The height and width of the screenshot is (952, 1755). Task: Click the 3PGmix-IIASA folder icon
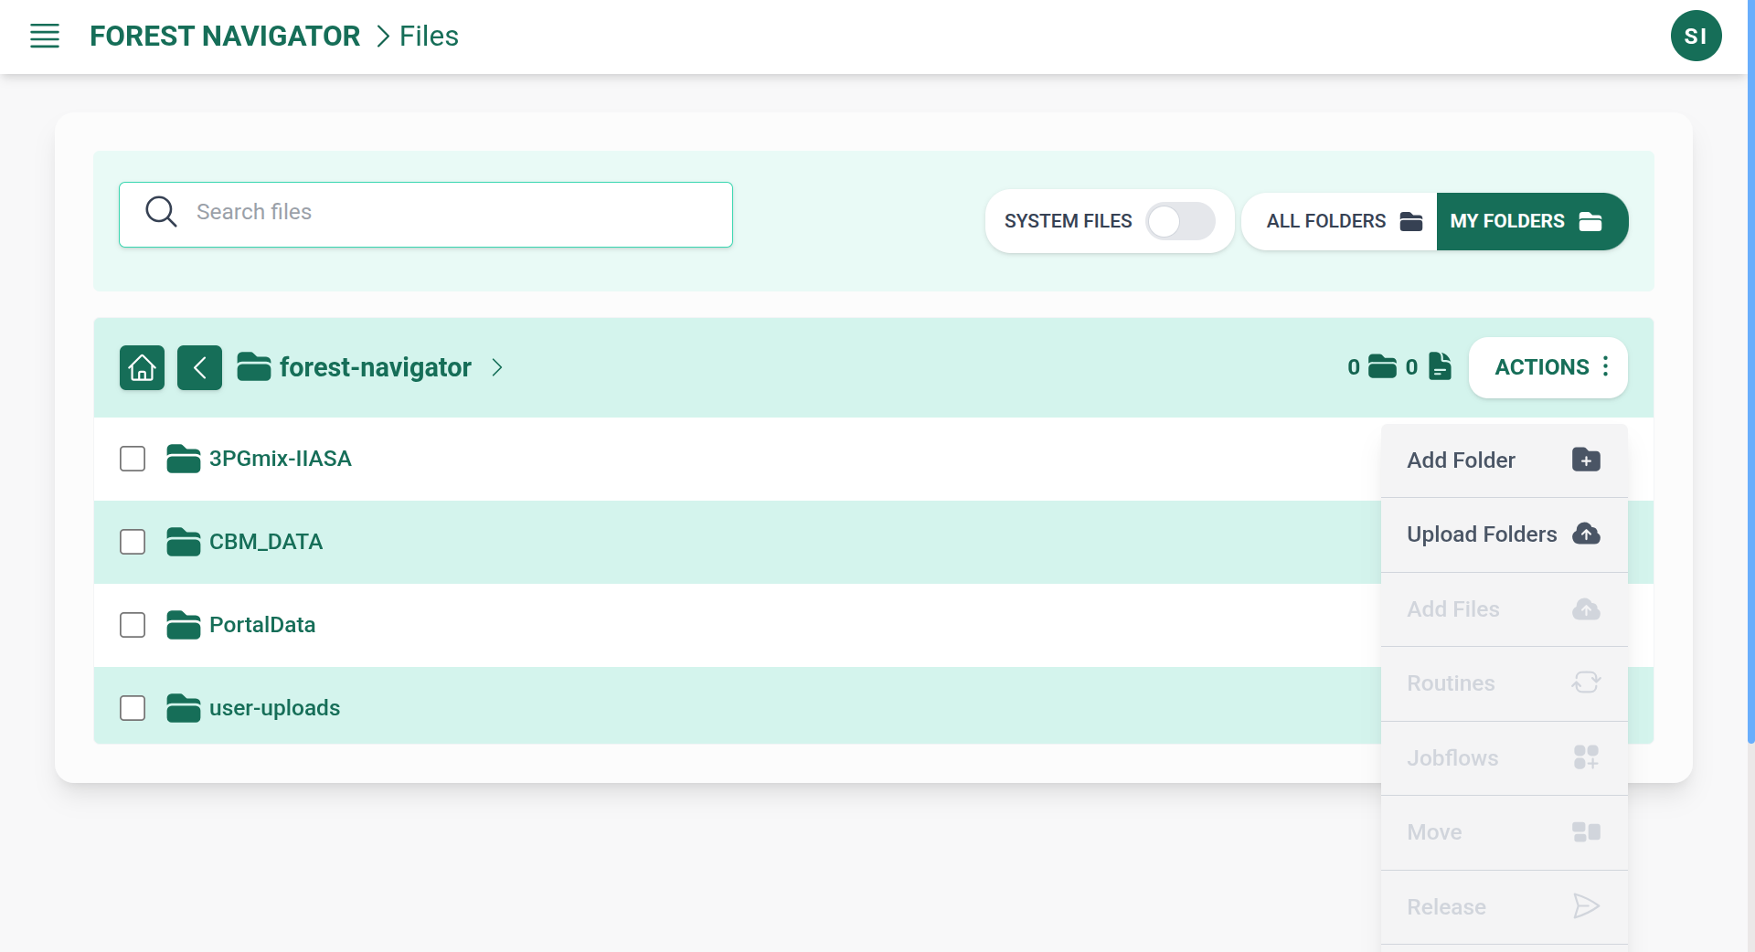[184, 459]
